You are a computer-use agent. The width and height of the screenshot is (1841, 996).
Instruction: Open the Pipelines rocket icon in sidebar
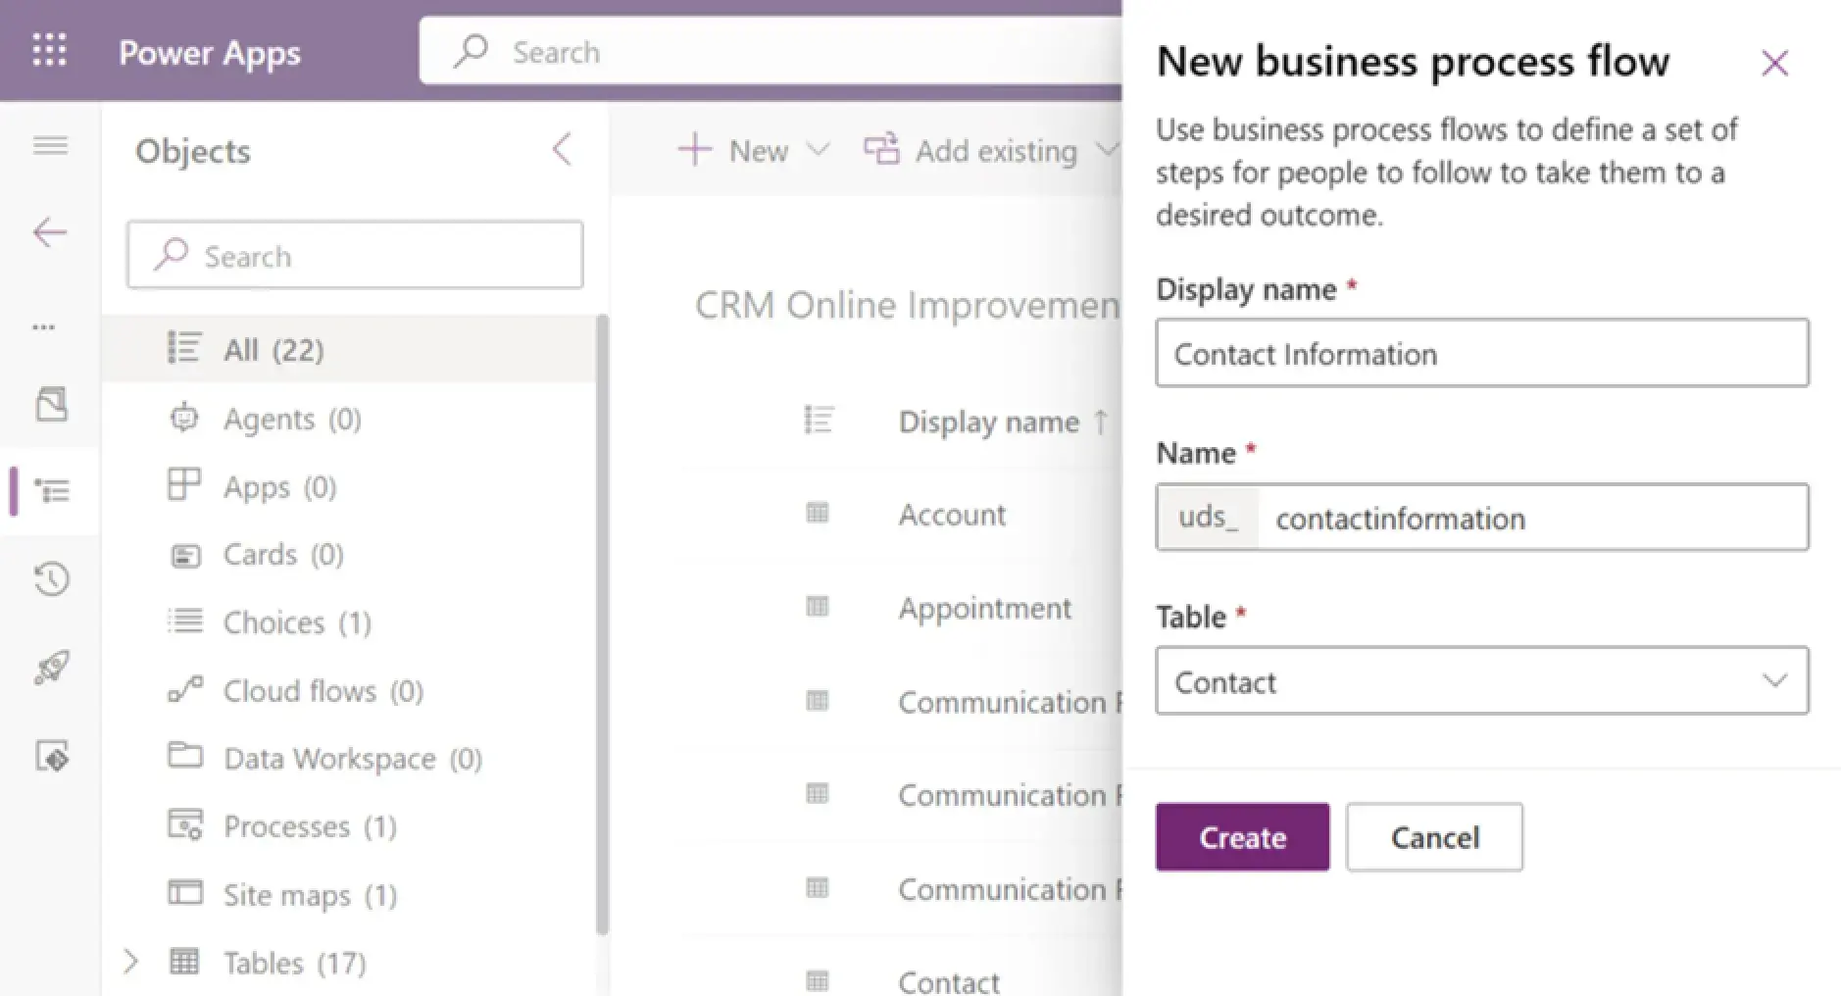pos(52,668)
